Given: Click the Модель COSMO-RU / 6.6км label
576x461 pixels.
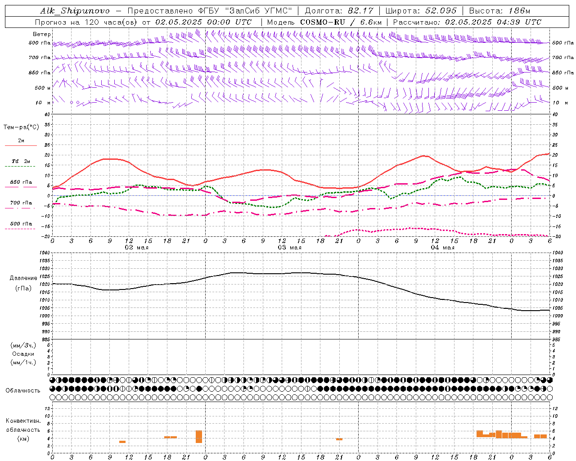Looking at the screenshot, I should [324, 22].
